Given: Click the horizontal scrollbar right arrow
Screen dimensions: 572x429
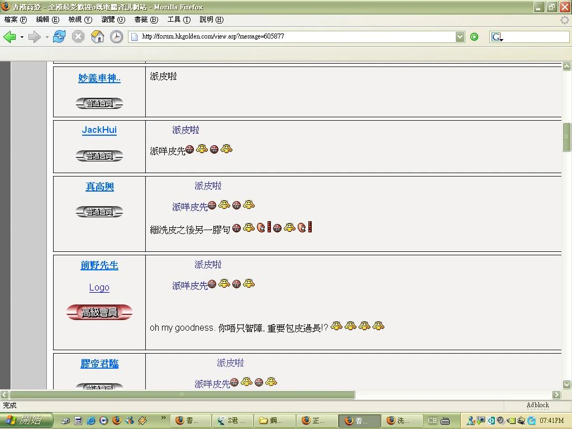Looking at the screenshot, I should pyautogui.click(x=556, y=394).
